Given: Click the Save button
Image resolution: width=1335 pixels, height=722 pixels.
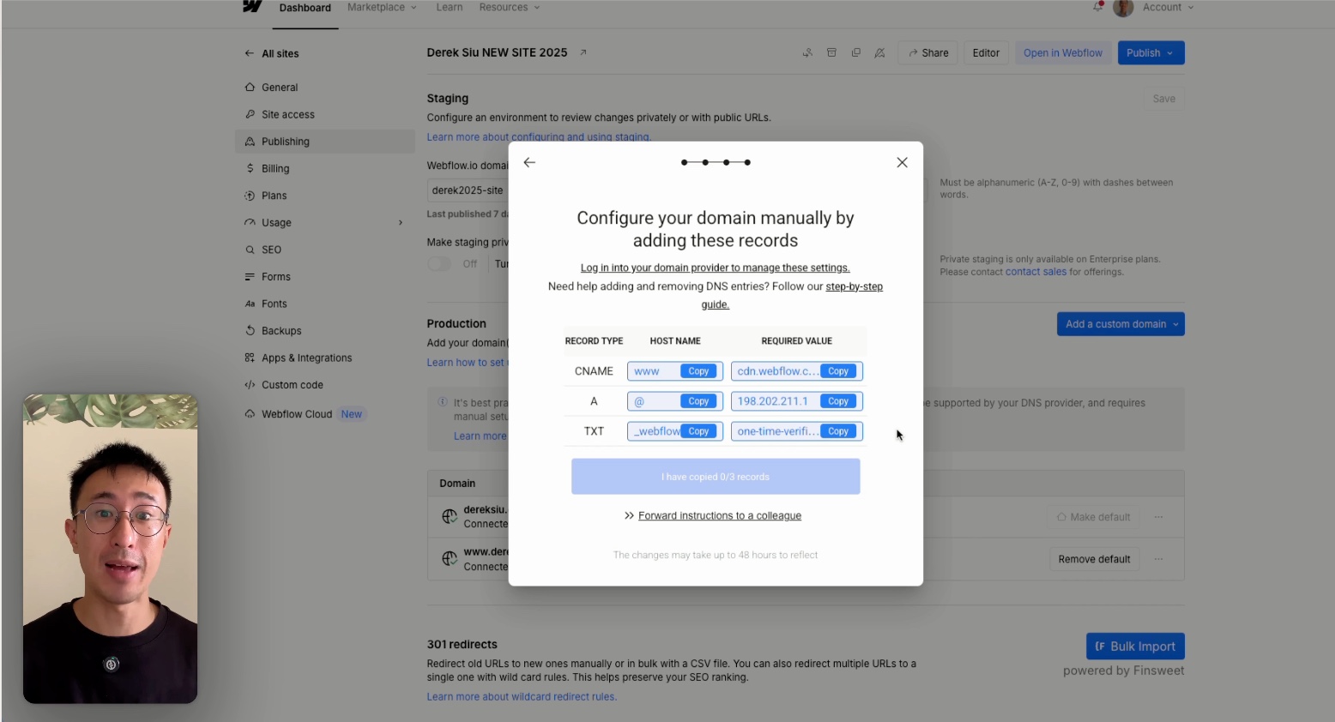Looking at the screenshot, I should point(1163,99).
